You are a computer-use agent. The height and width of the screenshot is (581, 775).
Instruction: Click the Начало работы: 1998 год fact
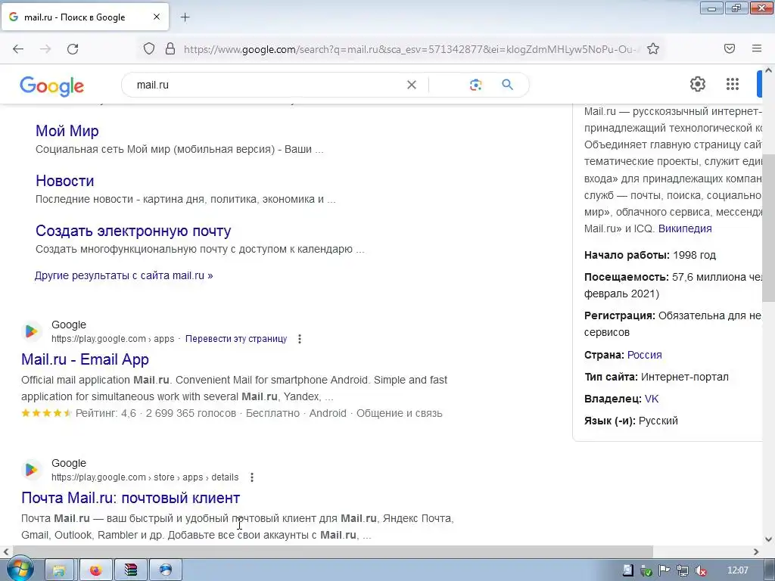[x=650, y=256]
